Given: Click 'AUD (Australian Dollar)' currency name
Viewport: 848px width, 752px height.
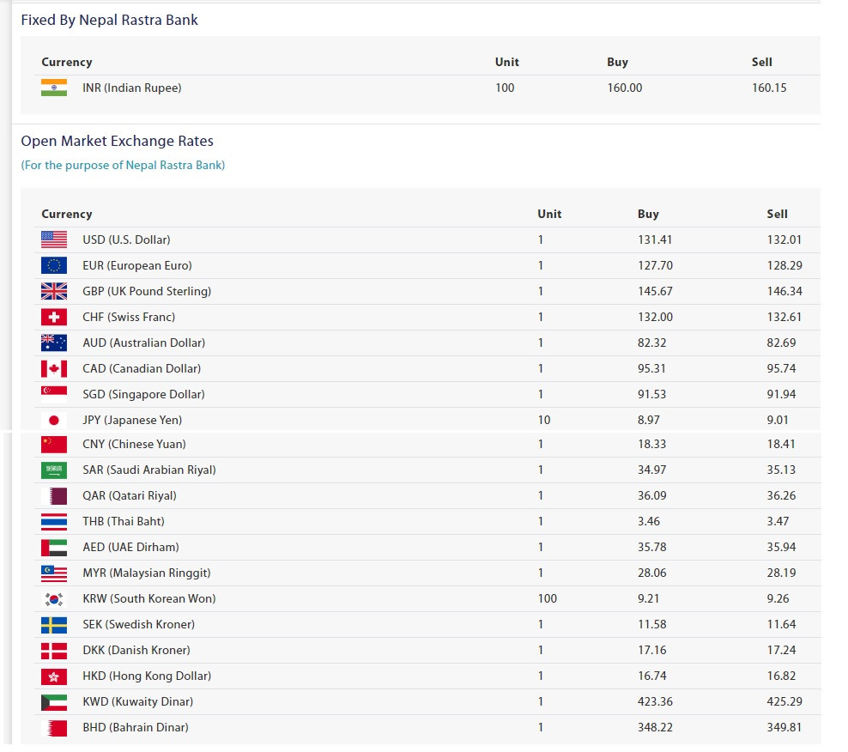Looking at the screenshot, I should click(x=144, y=343).
